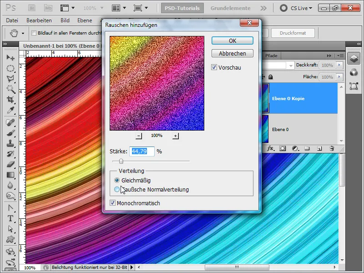Select the Eyedropper tool
364x273 pixels.
(x=10, y=110)
